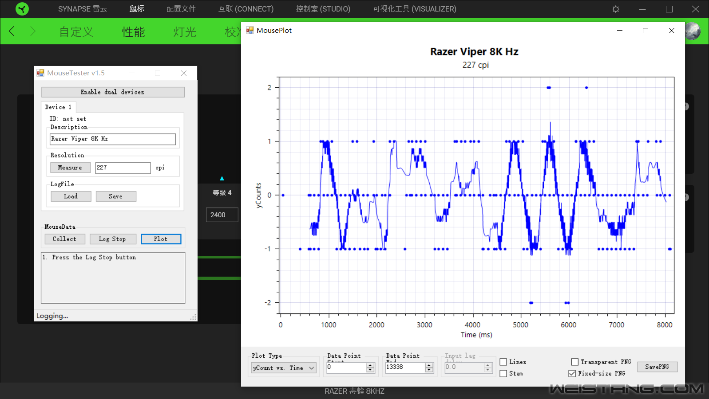Open 控制室 (STUDIO) tab
The height and width of the screenshot is (399, 709).
click(323, 9)
